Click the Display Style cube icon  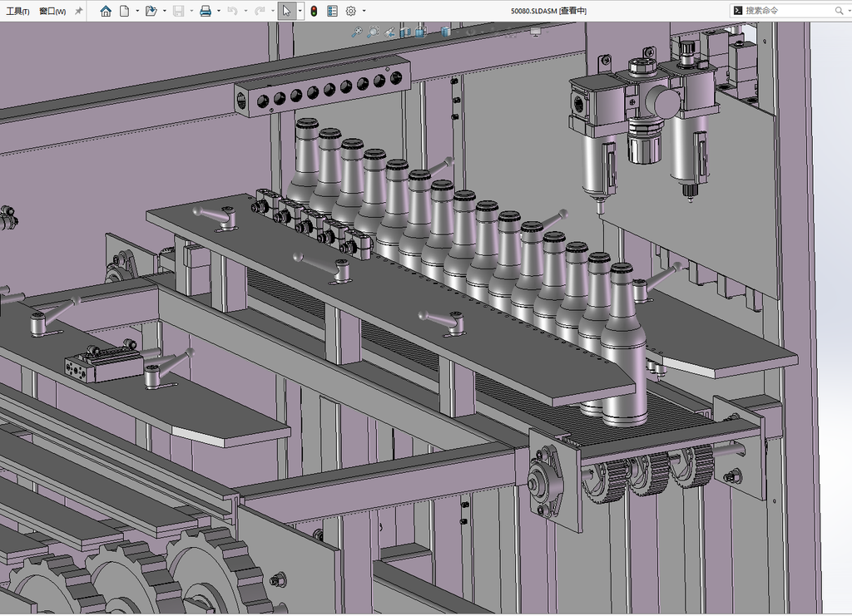pyautogui.click(x=446, y=32)
